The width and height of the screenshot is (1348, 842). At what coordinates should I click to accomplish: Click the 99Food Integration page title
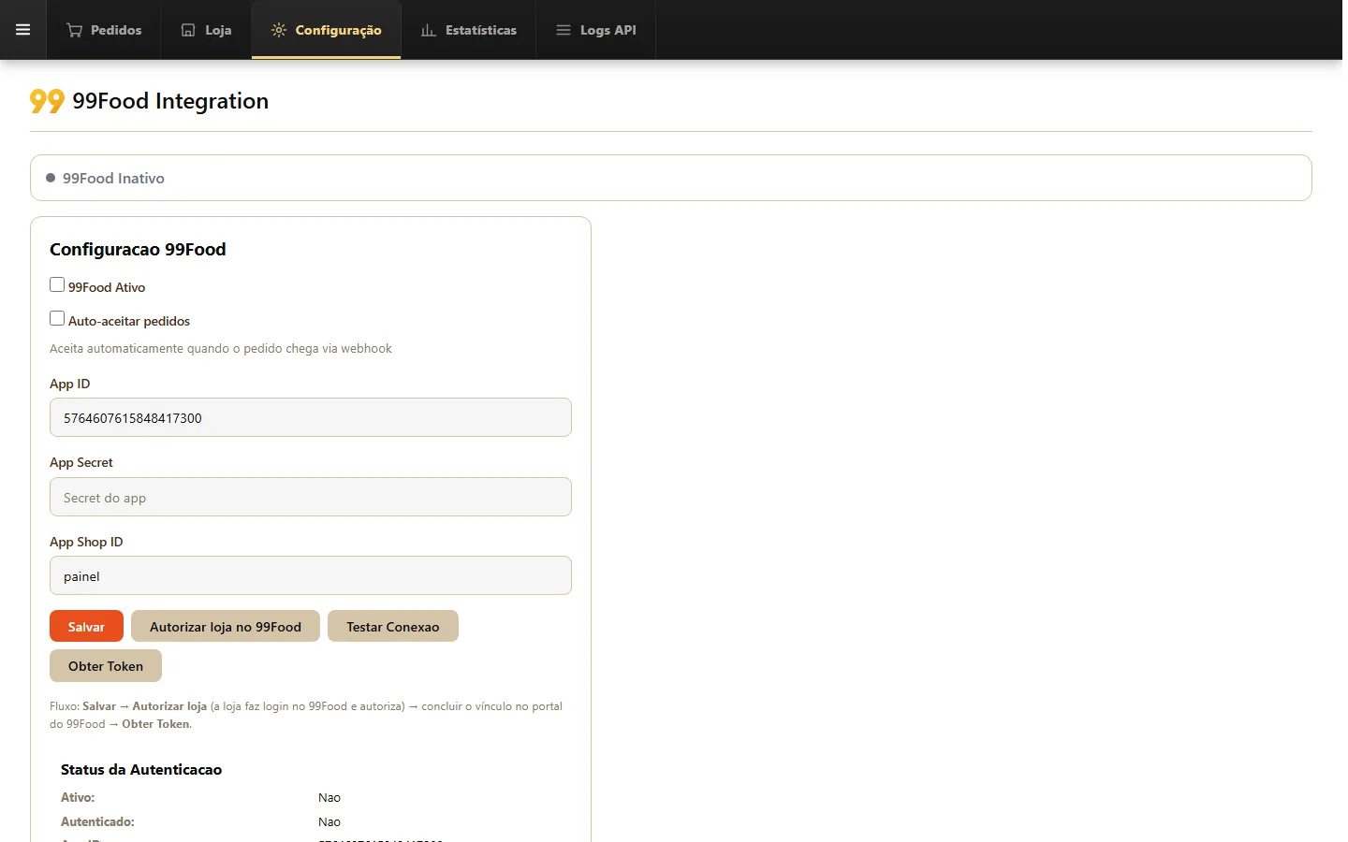pyautogui.click(x=170, y=101)
